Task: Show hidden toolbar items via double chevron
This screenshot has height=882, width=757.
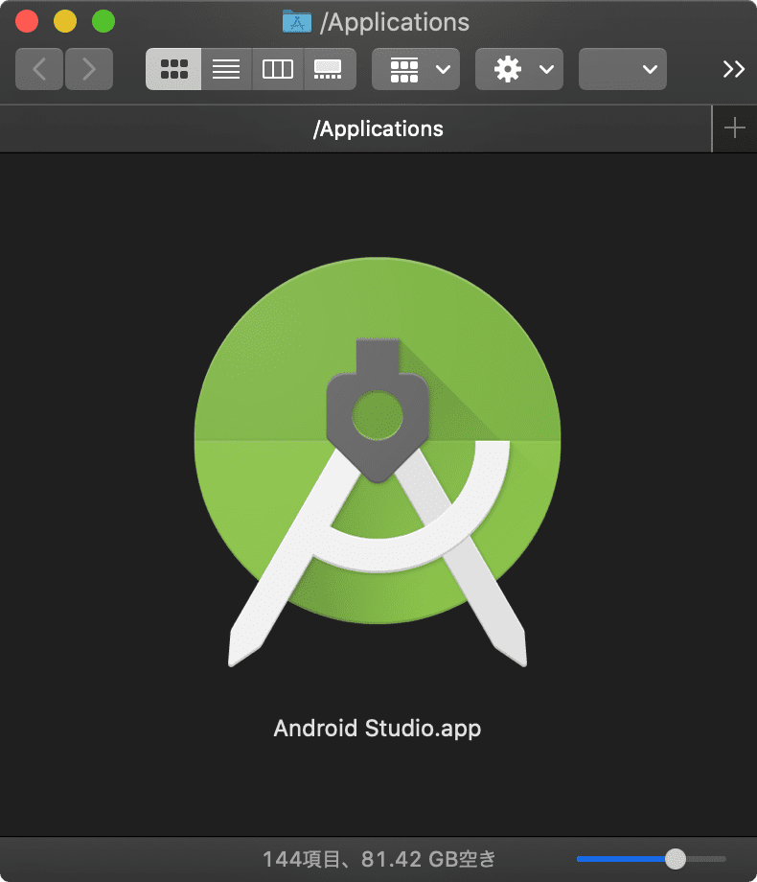Action: (733, 69)
